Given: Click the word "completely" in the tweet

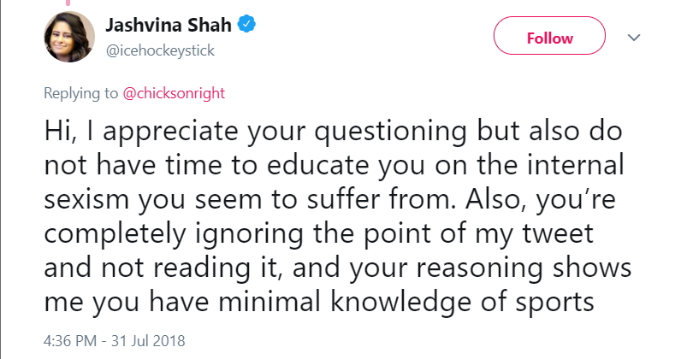Looking at the screenshot, I should click(115, 234).
